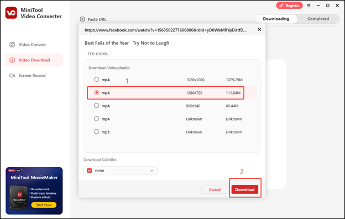Click the 66.44M file size
Viewport: 345px width, 219px height.
232,106
